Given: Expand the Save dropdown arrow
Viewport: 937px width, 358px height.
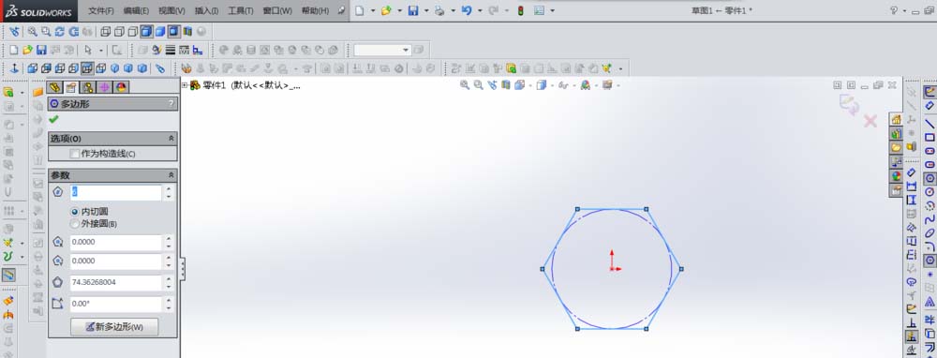Looking at the screenshot, I should (x=426, y=10).
